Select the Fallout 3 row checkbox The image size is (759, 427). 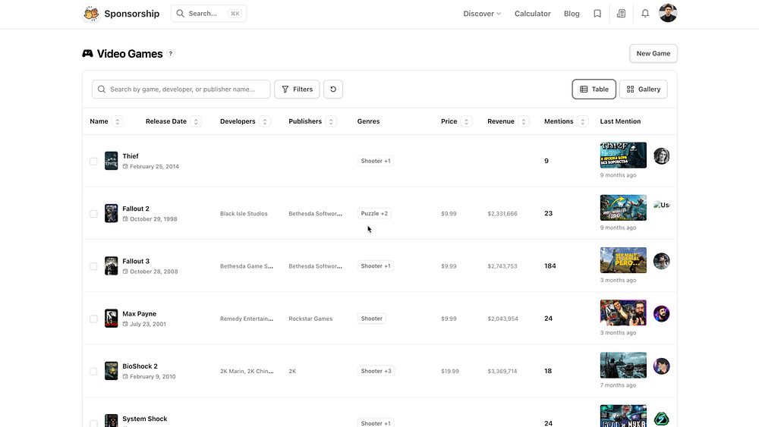pyautogui.click(x=93, y=266)
